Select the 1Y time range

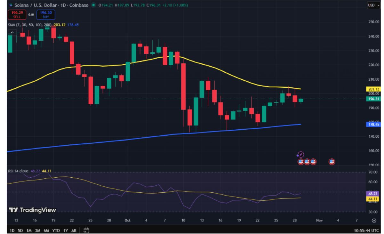click(66, 230)
